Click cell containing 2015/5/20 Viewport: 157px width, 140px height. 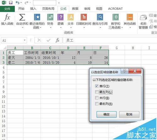pyautogui.click(x=50, y=62)
